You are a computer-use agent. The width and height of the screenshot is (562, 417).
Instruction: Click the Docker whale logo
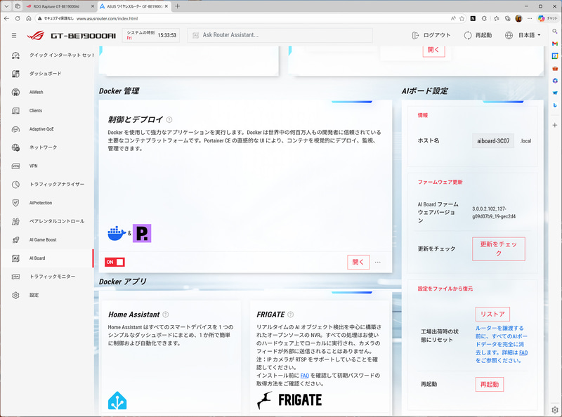(x=117, y=233)
